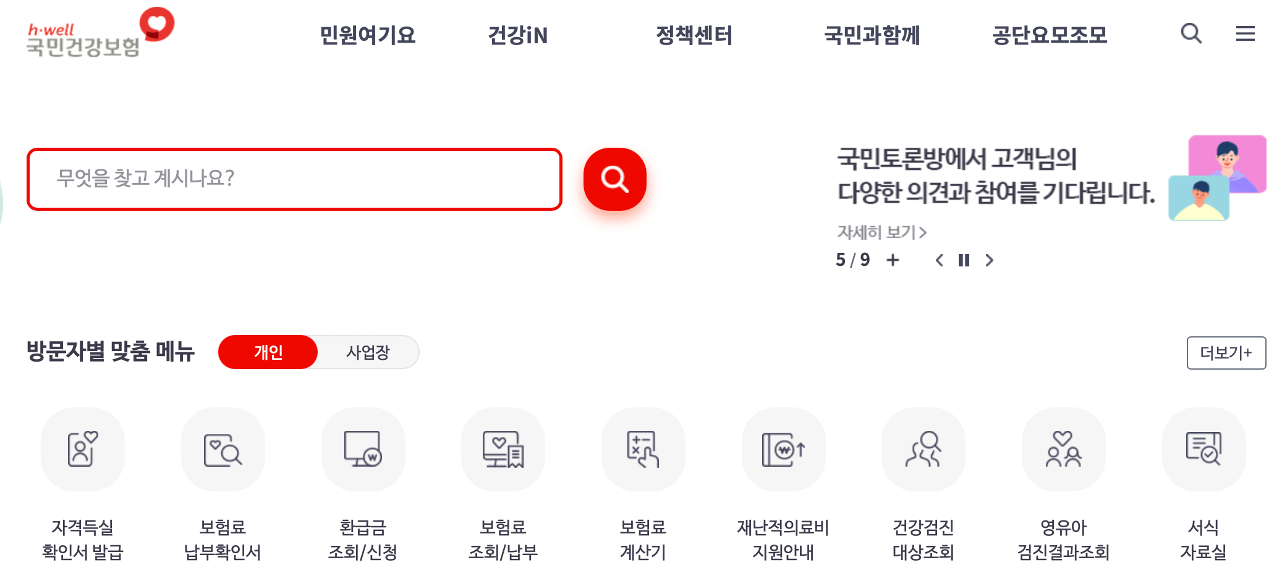This screenshot has height=586, width=1282.
Task: Open 환급금 조회/신청 service
Action: (363, 449)
